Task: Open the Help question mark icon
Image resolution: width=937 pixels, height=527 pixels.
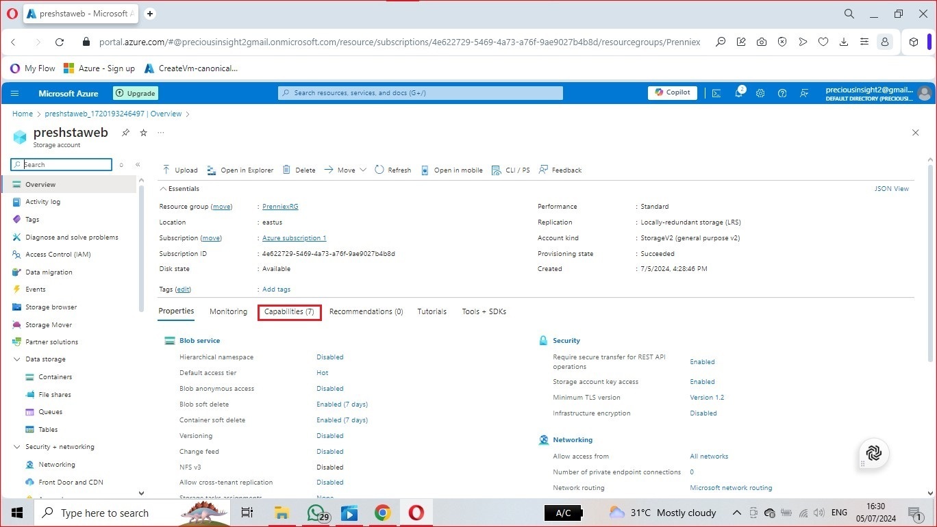Action: (782, 93)
